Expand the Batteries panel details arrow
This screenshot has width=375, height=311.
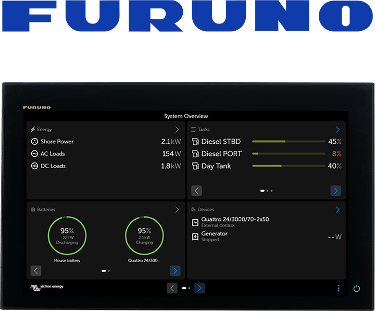pos(177,209)
